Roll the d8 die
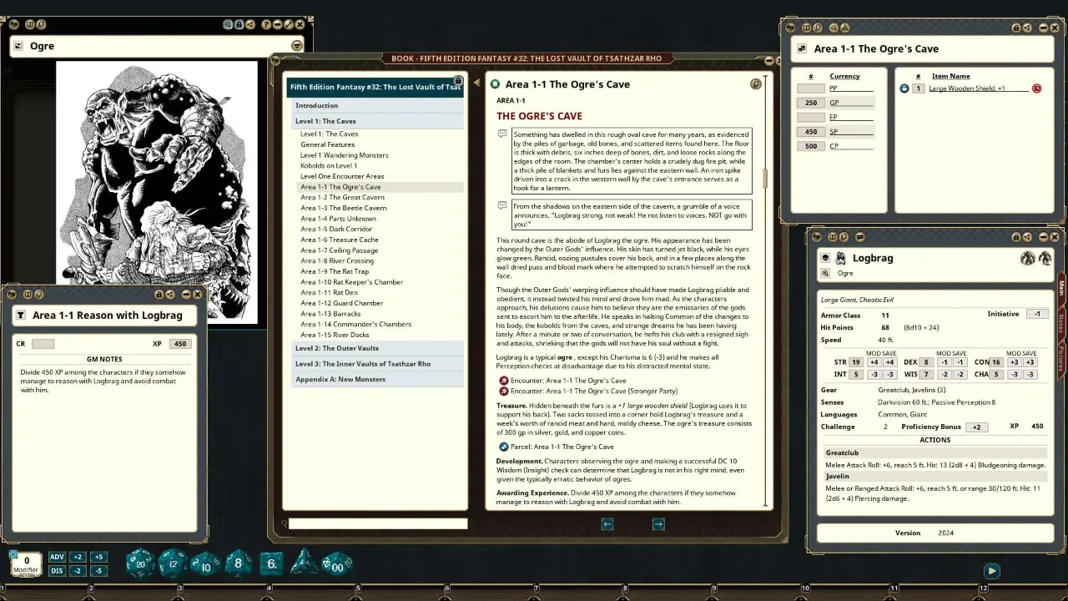1068x601 pixels. pos(239,563)
